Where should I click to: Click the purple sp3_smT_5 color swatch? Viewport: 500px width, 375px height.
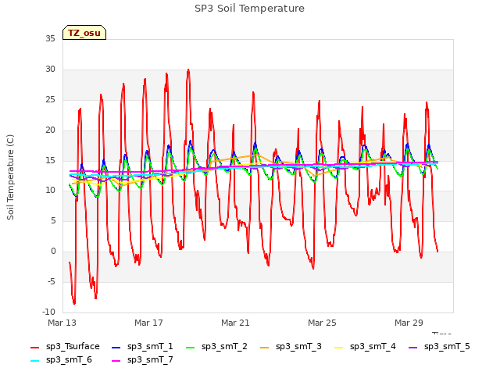click(413, 347)
